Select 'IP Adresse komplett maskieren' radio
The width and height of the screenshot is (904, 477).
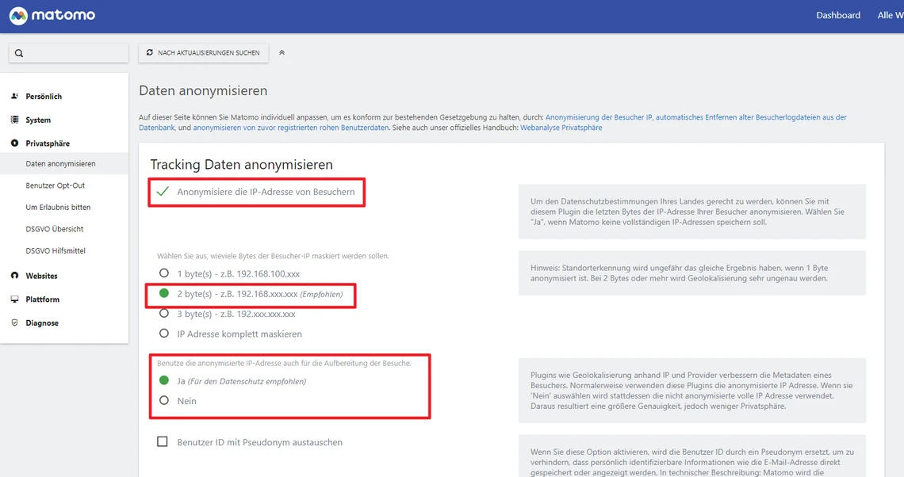164,334
